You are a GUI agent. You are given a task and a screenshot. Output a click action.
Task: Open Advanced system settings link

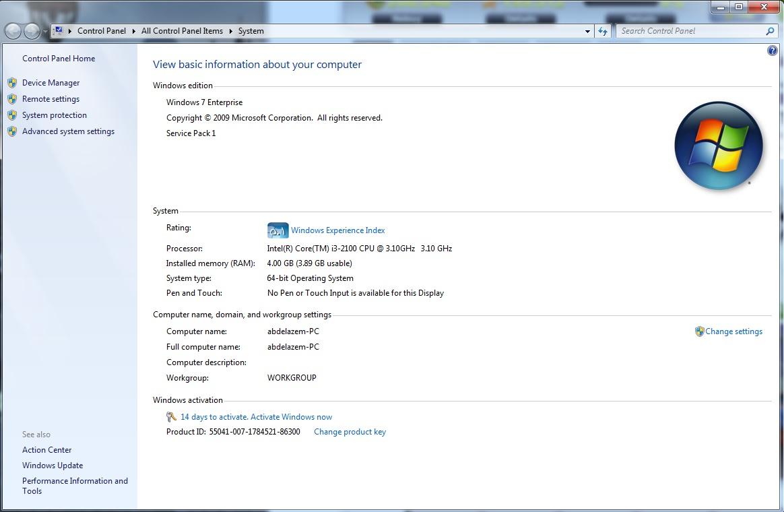[68, 131]
